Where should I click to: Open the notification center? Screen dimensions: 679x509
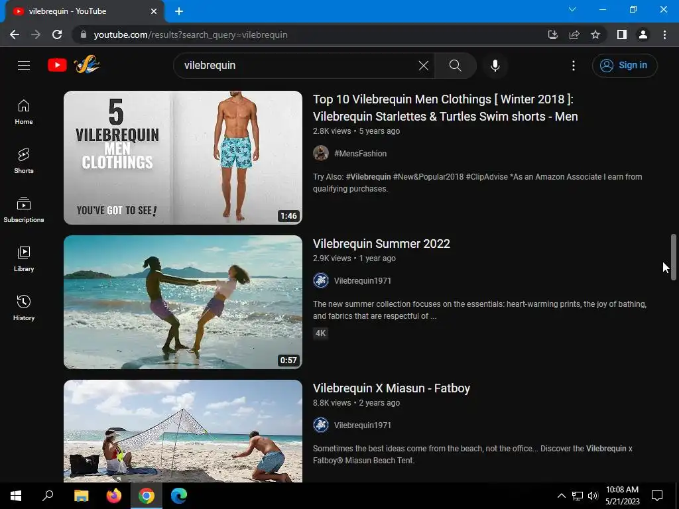(x=657, y=496)
